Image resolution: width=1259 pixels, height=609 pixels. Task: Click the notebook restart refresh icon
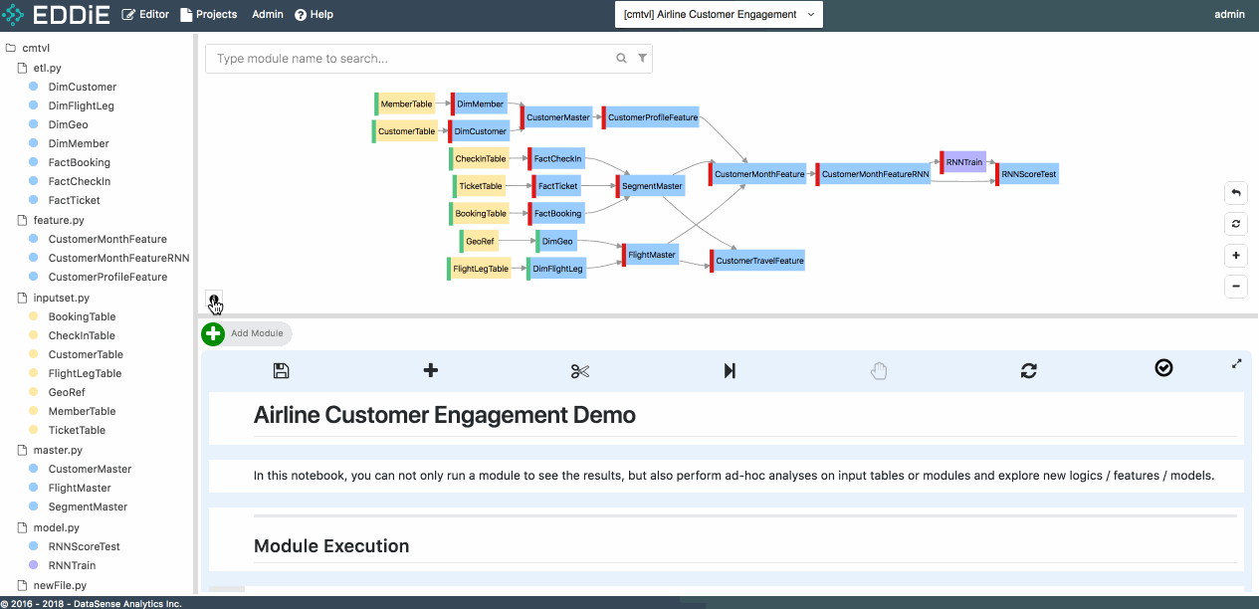[x=1028, y=371]
